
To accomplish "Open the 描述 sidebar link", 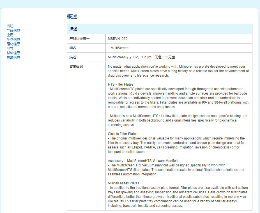I will (10, 26).
